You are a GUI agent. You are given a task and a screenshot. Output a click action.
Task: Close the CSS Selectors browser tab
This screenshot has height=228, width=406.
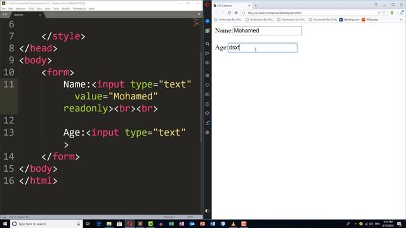(x=249, y=6)
